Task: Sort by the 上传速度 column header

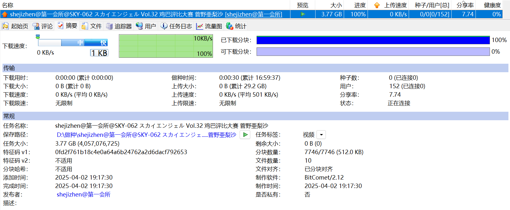Action: point(396,5)
